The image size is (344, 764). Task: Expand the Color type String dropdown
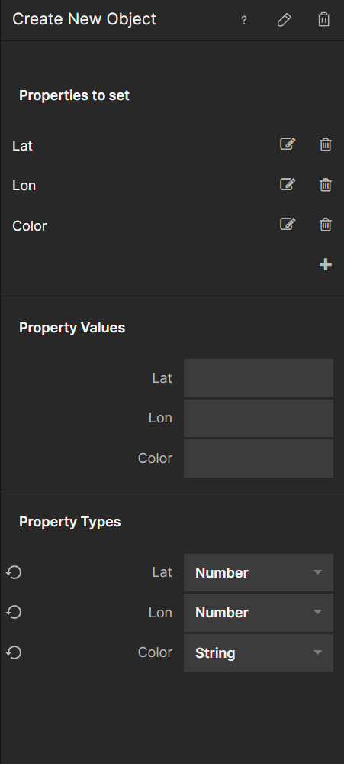pyautogui.click(x=259, y=652)
